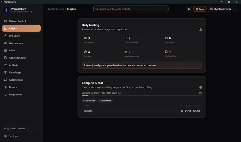Image resolution: width=241 pixels, height=142 pixels.
Task: Click the Ollama status cpu icon
Action: (8, 128)
